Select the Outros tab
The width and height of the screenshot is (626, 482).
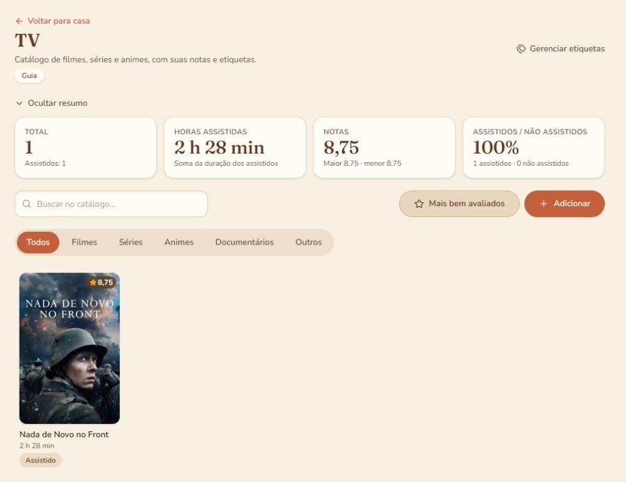pyautogui.click(x=309, y=242)
